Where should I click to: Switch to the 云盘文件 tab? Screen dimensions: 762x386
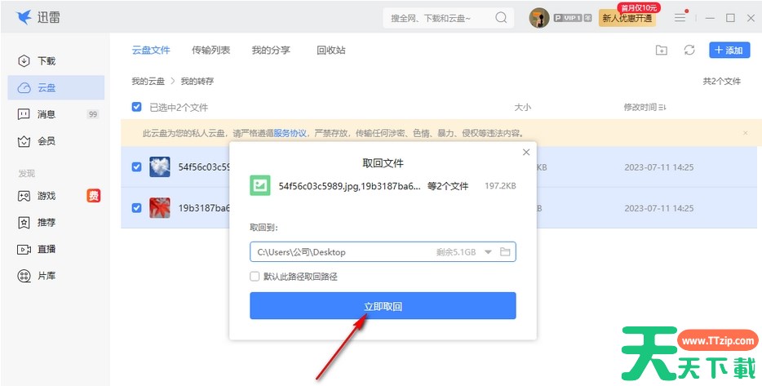[x=151, y=50]
